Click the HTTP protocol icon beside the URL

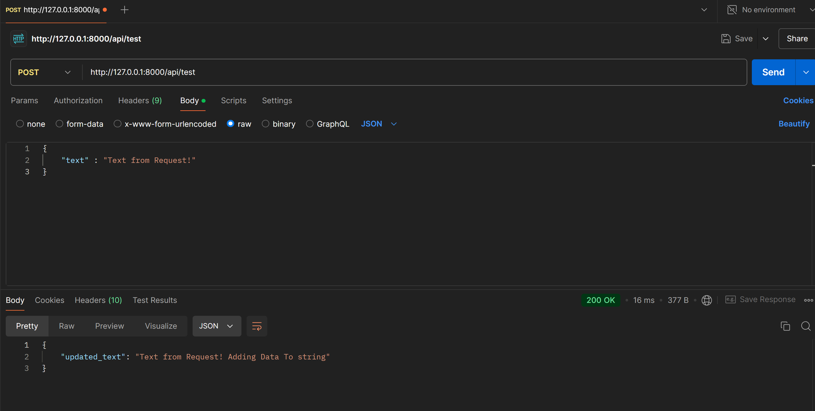point(18,38)
